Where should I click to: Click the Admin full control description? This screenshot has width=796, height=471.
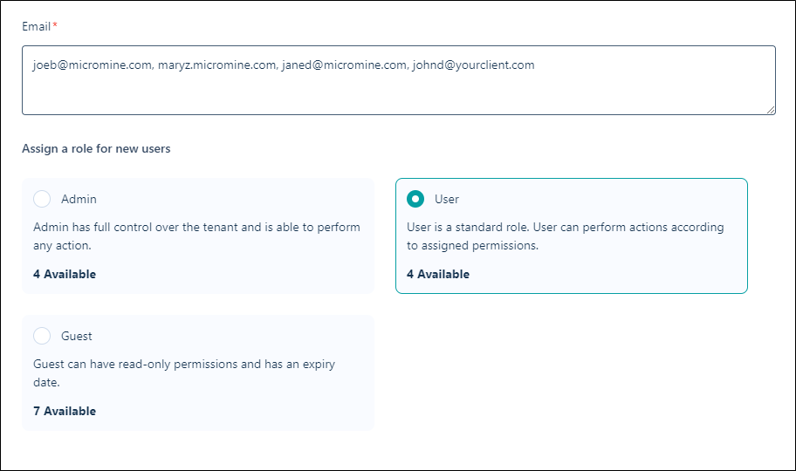click(x=196, y=236)
